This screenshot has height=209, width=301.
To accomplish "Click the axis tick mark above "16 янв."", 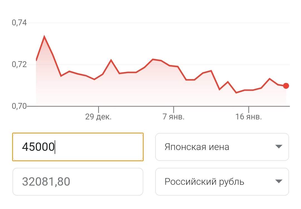I will tap(249, 109).
